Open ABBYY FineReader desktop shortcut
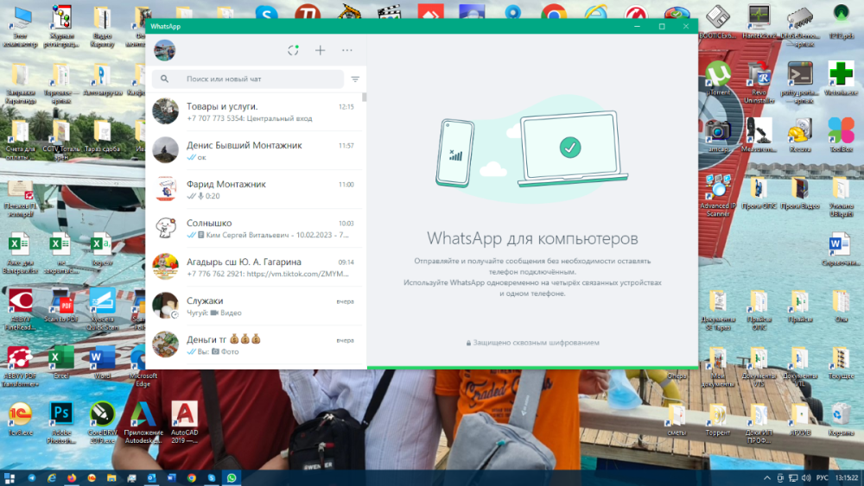The width and height of the screenshot is (864, 486). [21, 309]
